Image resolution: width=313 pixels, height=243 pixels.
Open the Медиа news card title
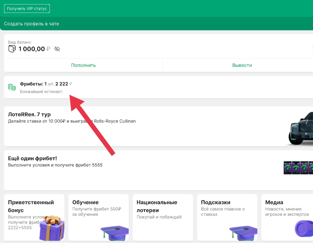(274, 202)
